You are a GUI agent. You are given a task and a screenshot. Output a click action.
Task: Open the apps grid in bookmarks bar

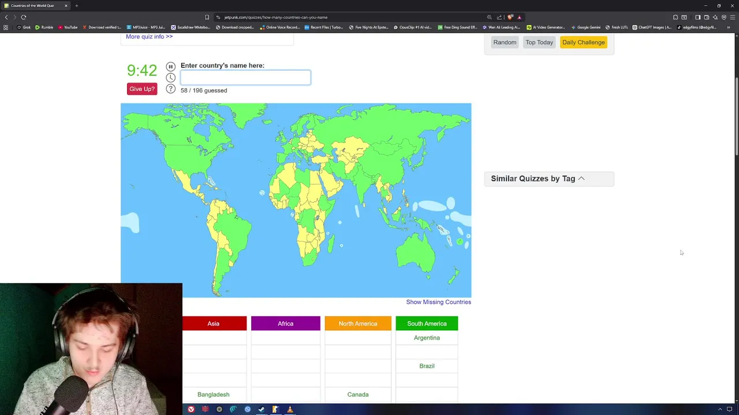click(6, 27)
